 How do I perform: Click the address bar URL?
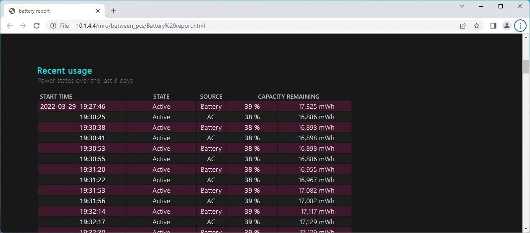141,26
